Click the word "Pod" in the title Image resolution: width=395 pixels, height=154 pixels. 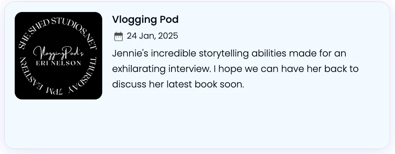pos(170,20)
